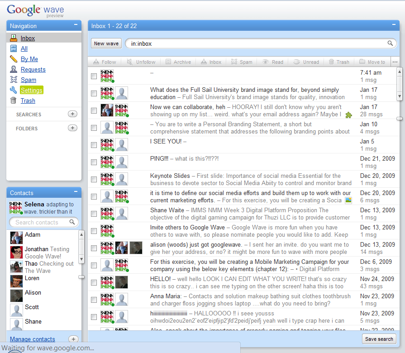Open the Manage contacts link
Image resolution: width=405 pixels, height=353 pixels.
33,339
